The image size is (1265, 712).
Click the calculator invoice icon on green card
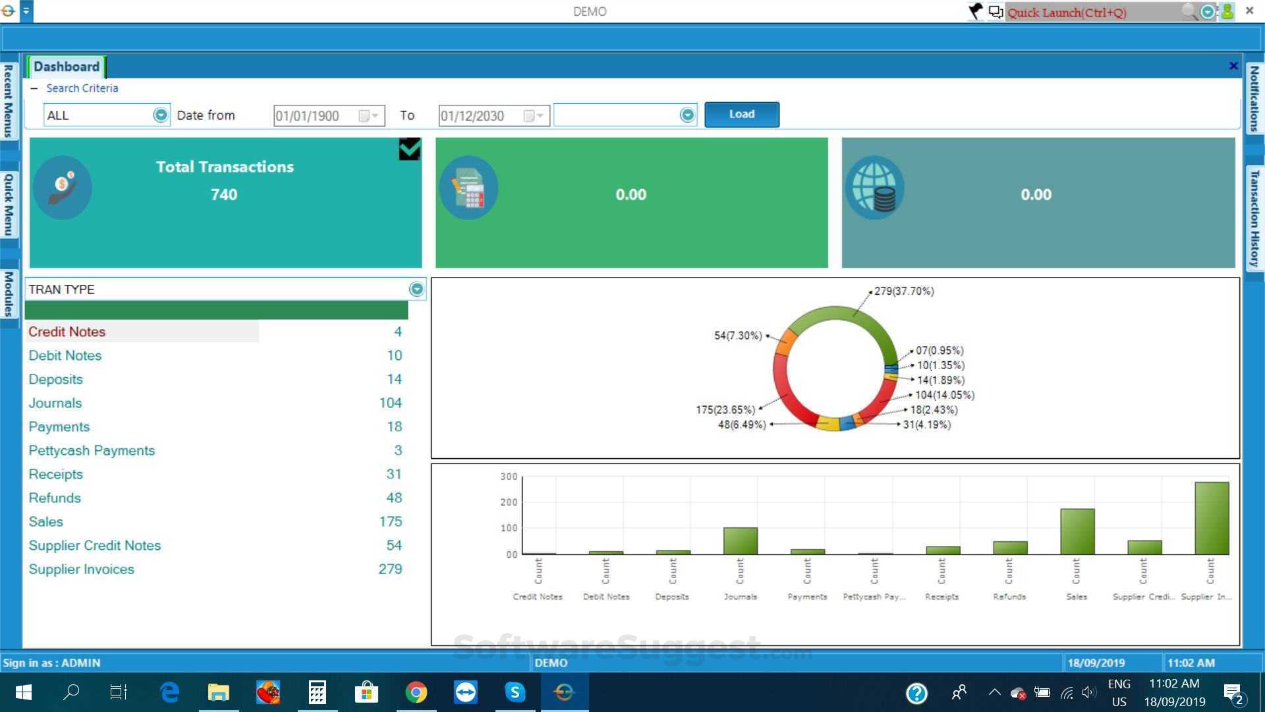(x=468, y=188)
